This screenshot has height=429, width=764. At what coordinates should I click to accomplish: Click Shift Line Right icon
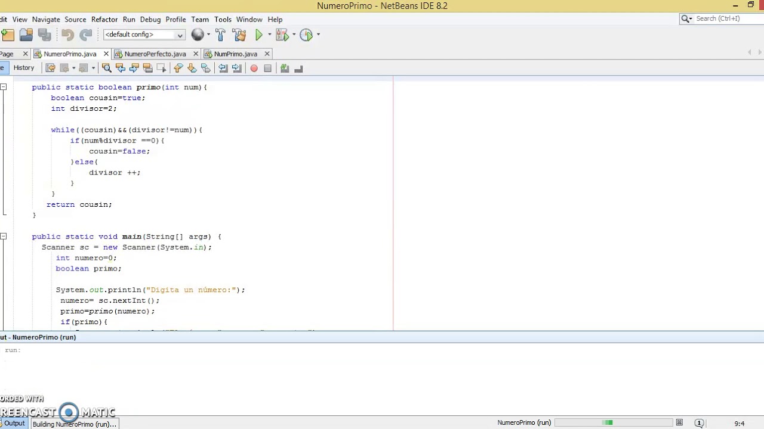[x=237, y=69]
